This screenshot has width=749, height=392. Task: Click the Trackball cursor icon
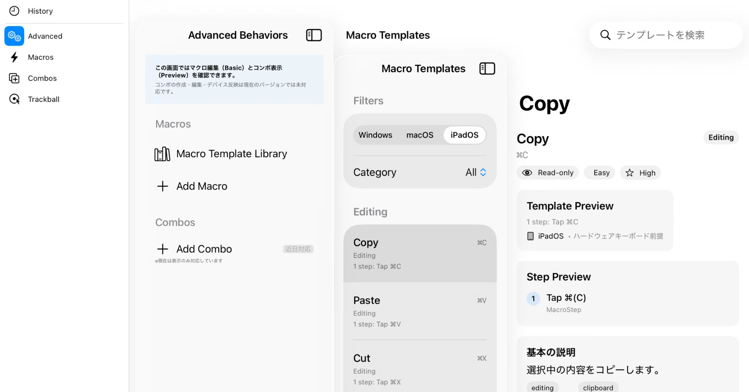pyautogui.click(x=14, y=99)
